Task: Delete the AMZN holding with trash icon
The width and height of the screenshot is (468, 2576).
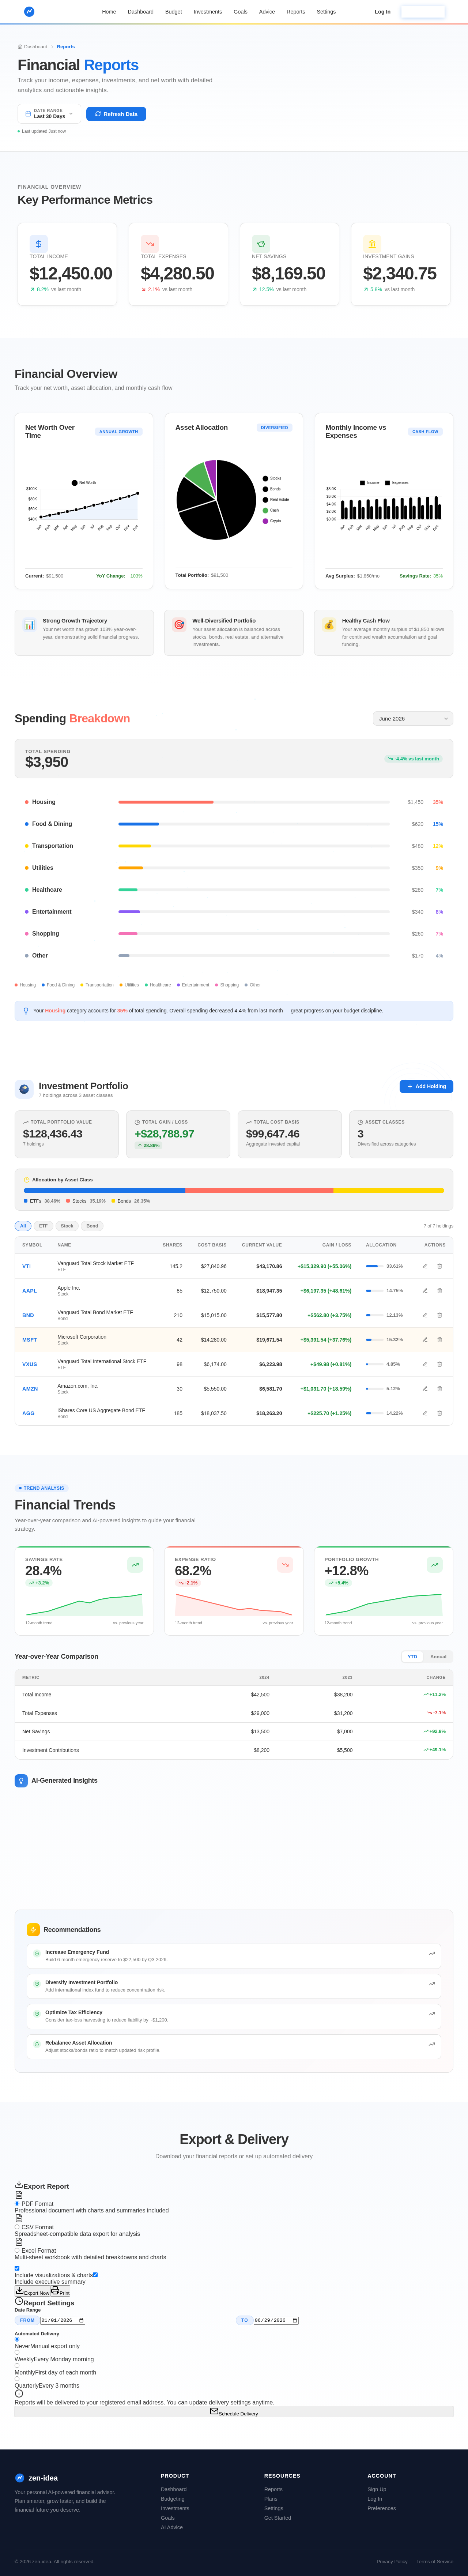Action: tap(439, 1388)
